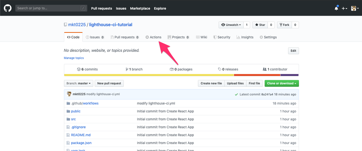Viewport: 362px width, 151px height.
Task: Click Create new file
Action: 211,83
